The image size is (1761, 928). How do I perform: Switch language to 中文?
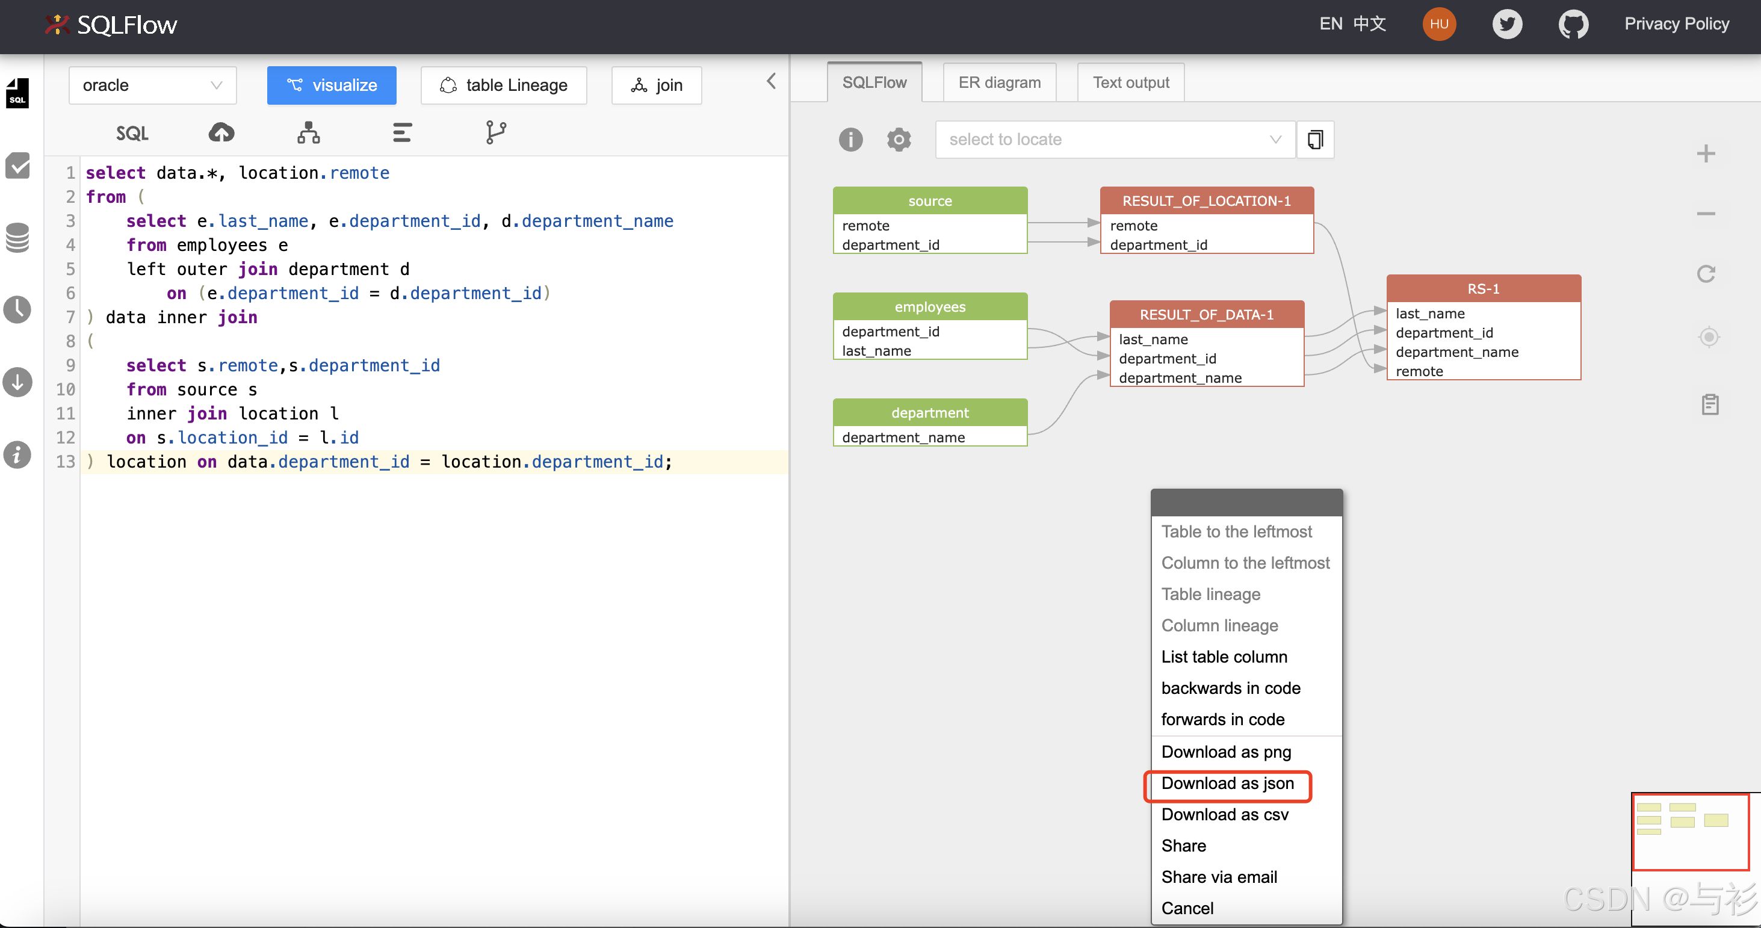tap(1369, 25)
